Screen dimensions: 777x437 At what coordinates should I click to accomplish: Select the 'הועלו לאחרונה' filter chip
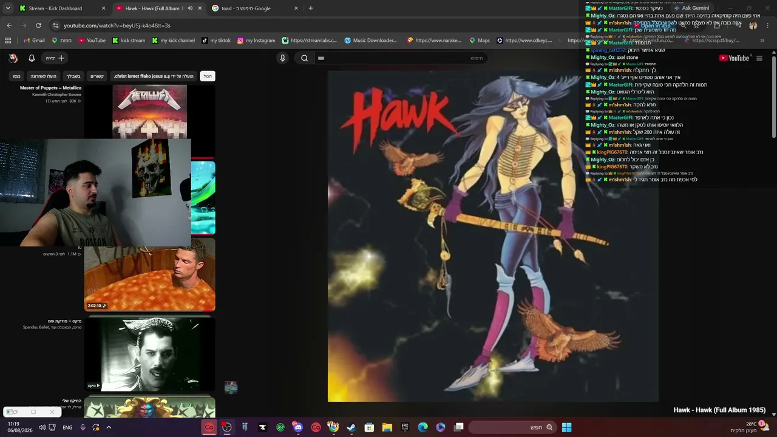point(43,76)
